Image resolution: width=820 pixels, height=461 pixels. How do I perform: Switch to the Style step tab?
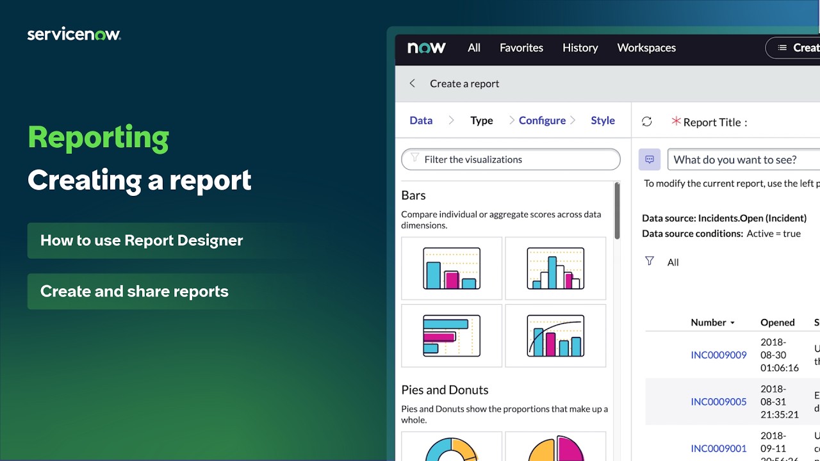[x=603, y=120]
